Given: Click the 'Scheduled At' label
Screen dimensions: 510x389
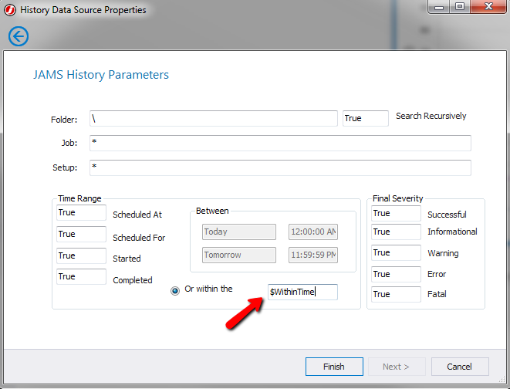Looking at the screenshot, I should pos(137,215).
